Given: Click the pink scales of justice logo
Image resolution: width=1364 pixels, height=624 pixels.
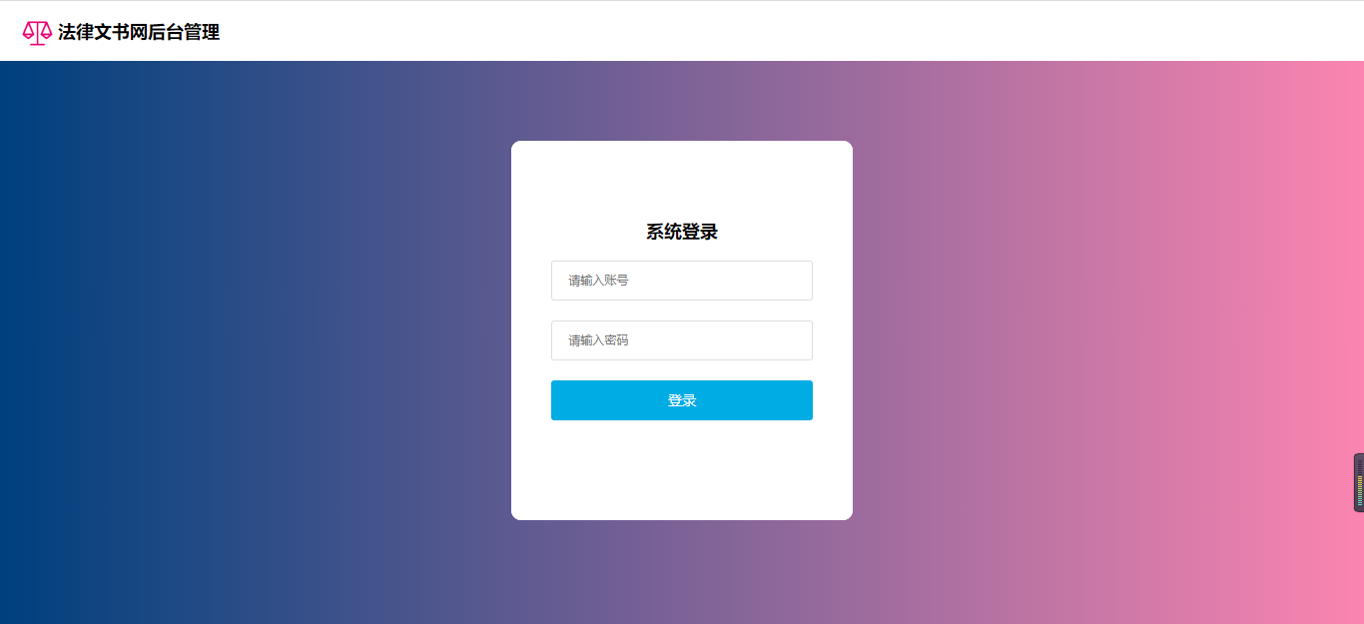Looking at the screenshot, I should 37,33.
